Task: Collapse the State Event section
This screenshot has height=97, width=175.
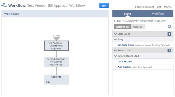Action: (x=115, y=34)
